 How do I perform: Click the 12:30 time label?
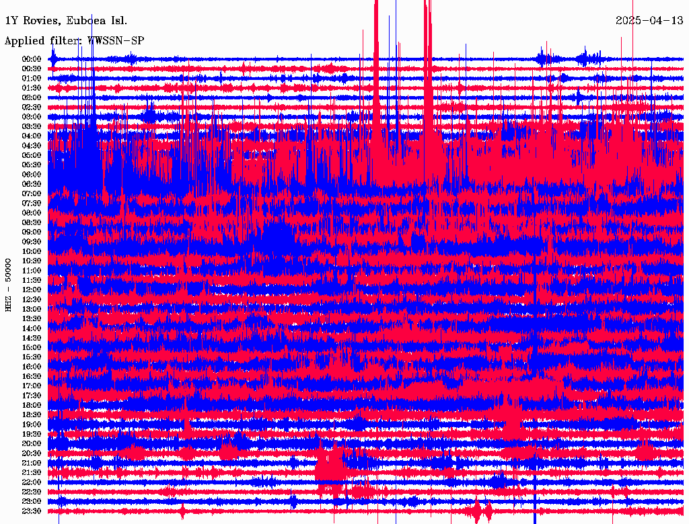pos(32,300)
